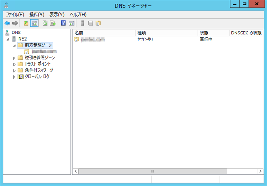Select 逆引き参照ゾーン in the tree

click(40, 58)
